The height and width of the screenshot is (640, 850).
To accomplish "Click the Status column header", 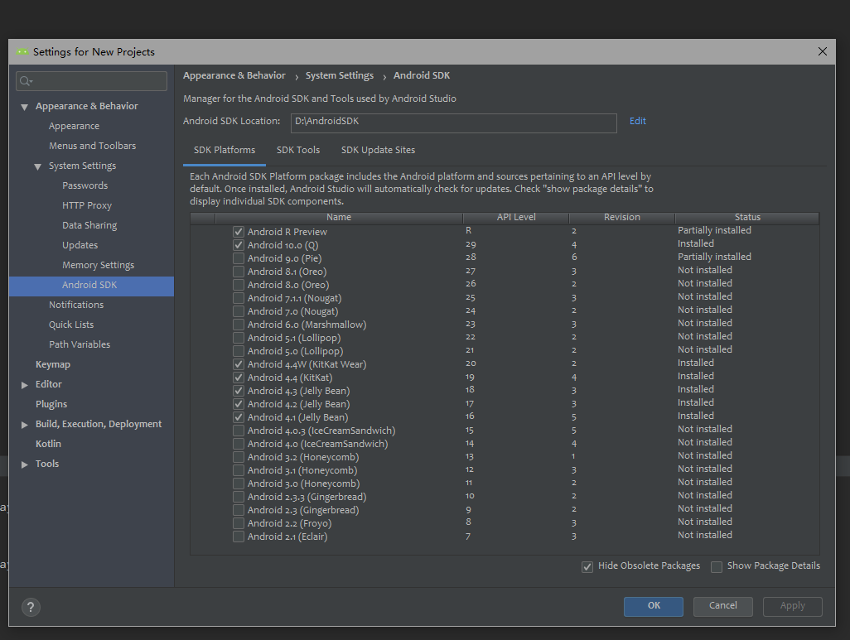I will click(x=747, y=217).
